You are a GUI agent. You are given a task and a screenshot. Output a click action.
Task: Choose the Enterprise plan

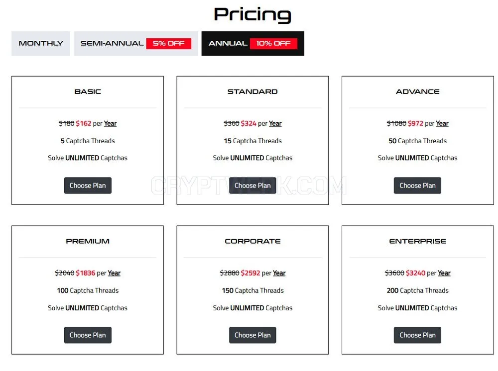point(417,335)
